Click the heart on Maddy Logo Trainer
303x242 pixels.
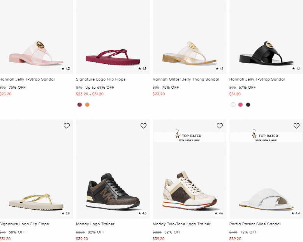[x=143, y=126]
